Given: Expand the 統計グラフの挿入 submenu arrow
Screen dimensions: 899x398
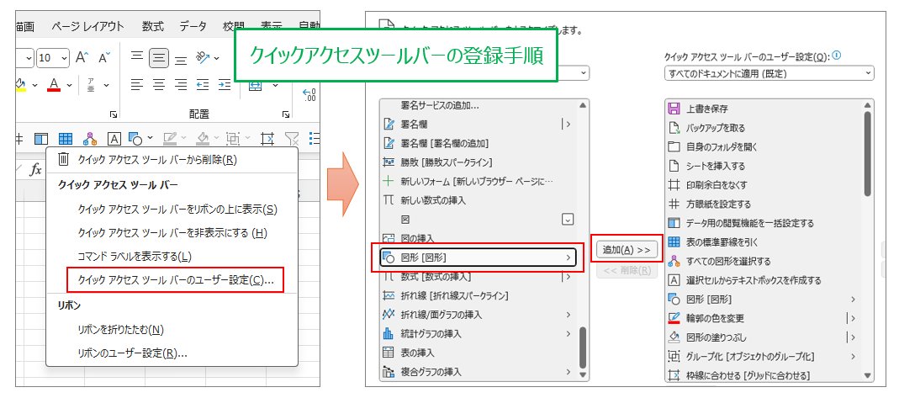Looking at the screenshot, I should 568,333.
